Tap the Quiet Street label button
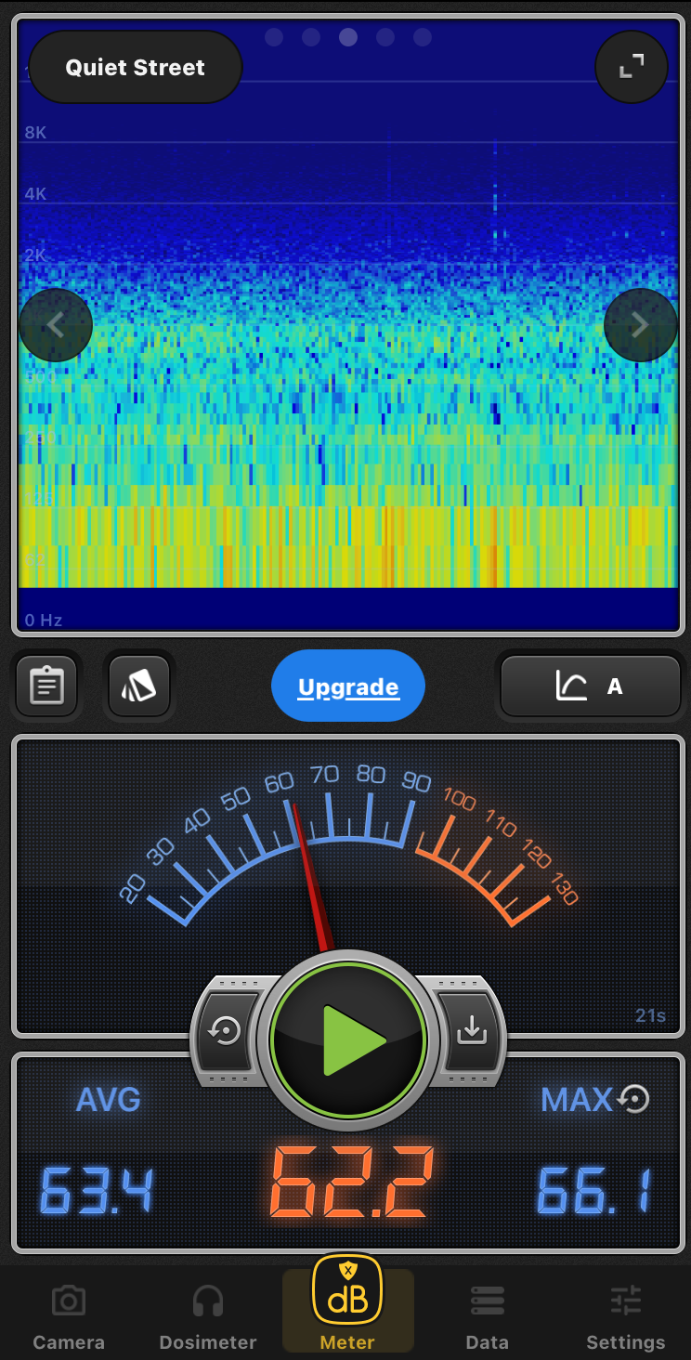 pyautogui.click(x=136, y=68)
